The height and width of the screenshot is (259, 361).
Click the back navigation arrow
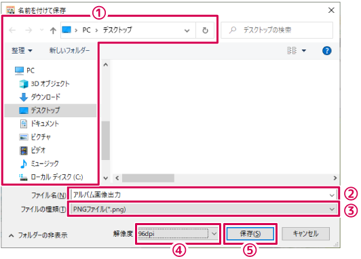pyautogui.click(x=12, y=30)
